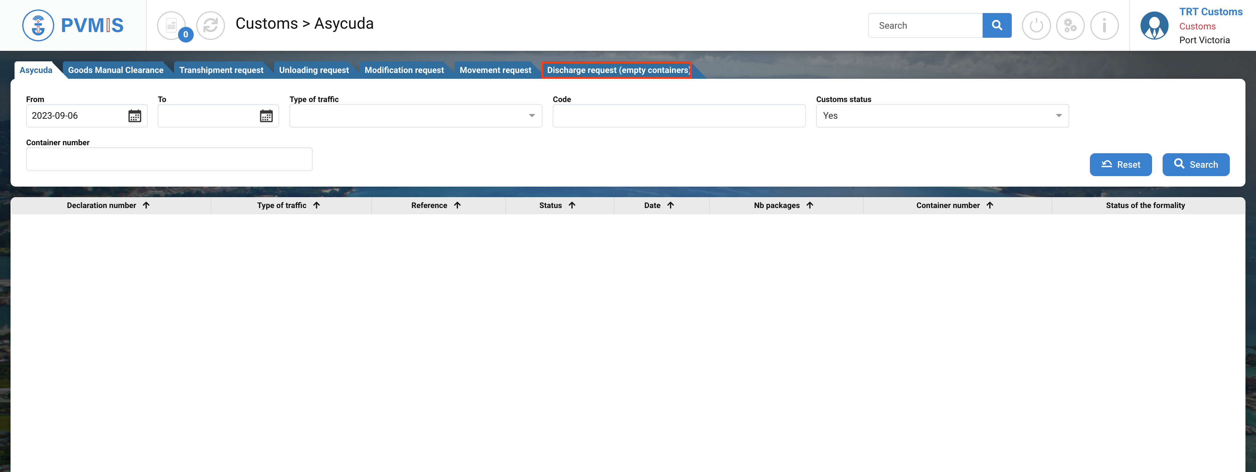1256x472 pixels.
Task: Click the blue Search filter button
Action: [1195, 164]
